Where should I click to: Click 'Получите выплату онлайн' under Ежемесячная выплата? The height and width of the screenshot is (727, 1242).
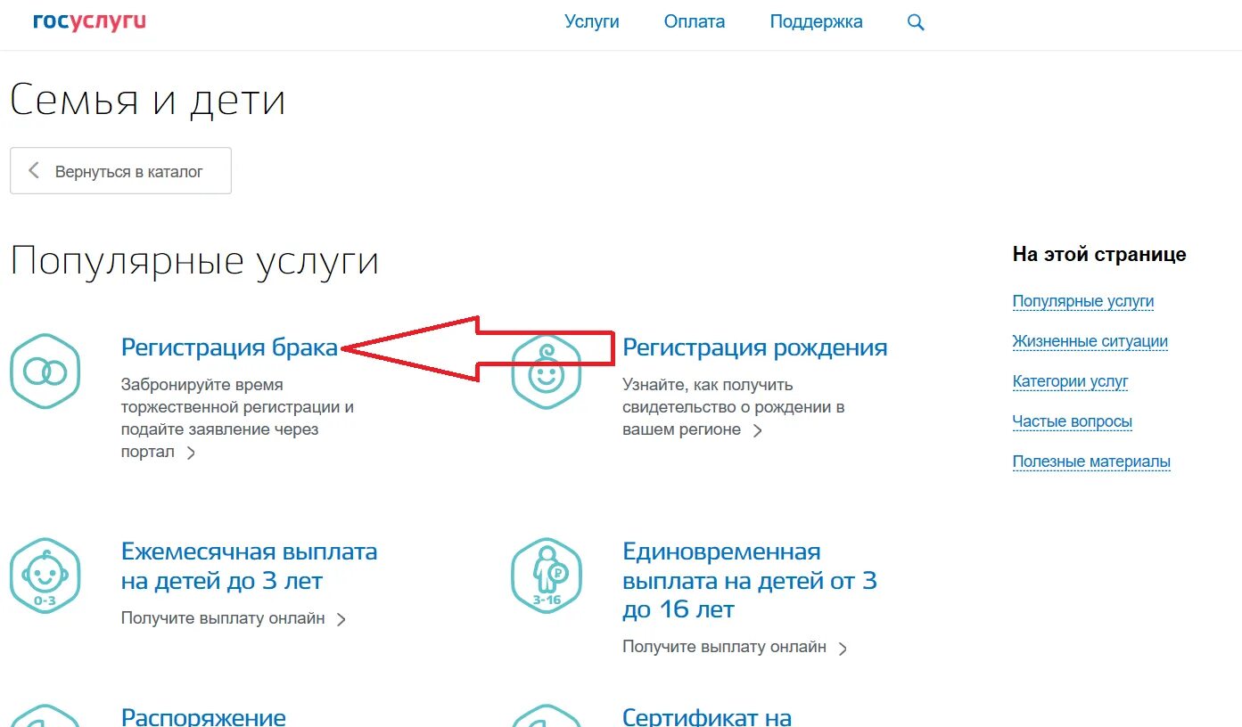[x=223, y=618]
